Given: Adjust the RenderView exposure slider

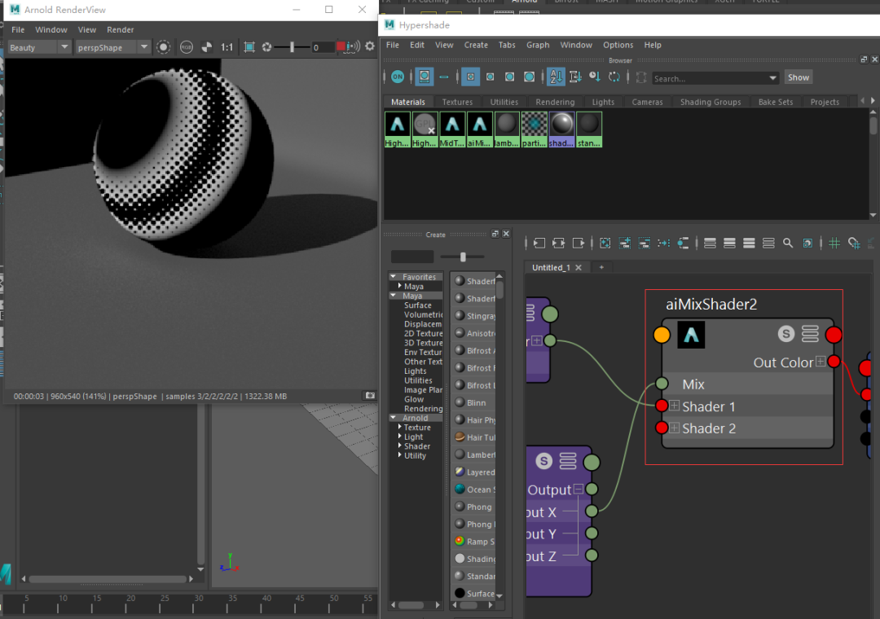Looking at the screenshot, I should point(292,47).
